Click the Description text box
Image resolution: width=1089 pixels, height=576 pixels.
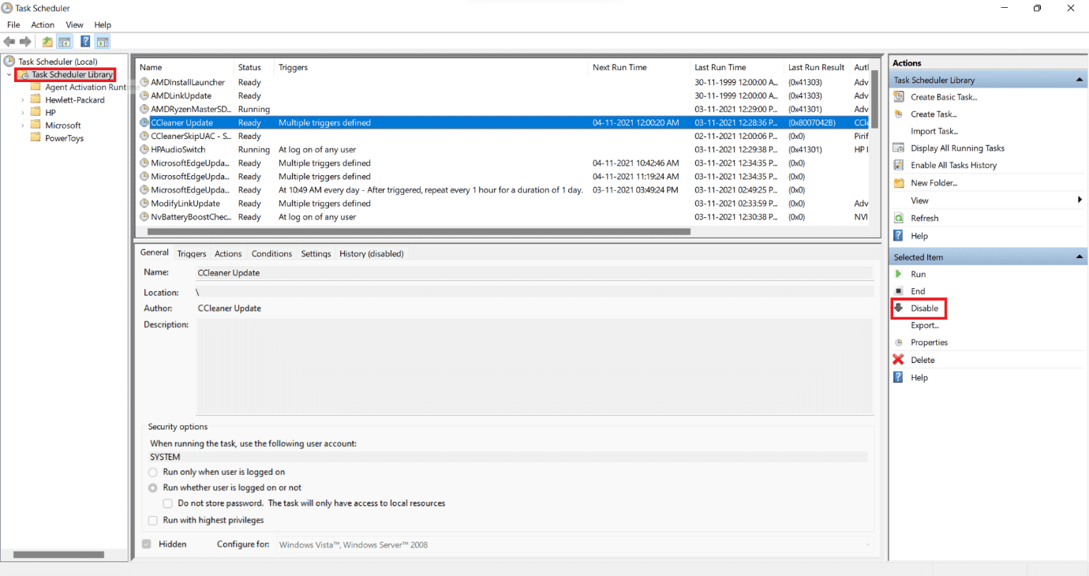534,366
